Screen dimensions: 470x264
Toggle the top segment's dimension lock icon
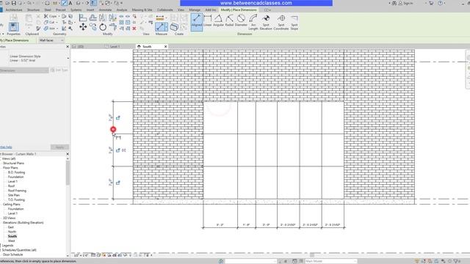117,118
